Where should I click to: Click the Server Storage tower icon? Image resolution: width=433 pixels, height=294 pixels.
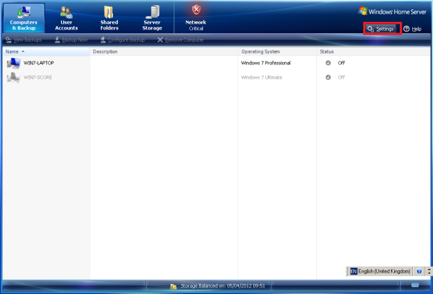click(153, 12)
